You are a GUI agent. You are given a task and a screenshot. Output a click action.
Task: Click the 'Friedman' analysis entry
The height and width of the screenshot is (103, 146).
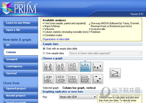[96, 32]
